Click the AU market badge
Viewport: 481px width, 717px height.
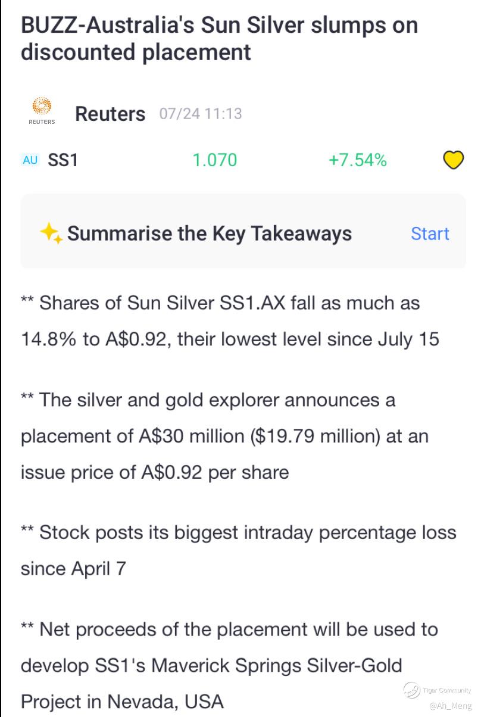tap(30, 160)
